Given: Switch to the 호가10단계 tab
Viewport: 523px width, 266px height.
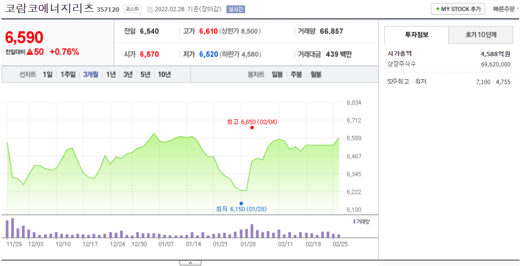Looking at the screenshot, I should (x=481, y=35).
